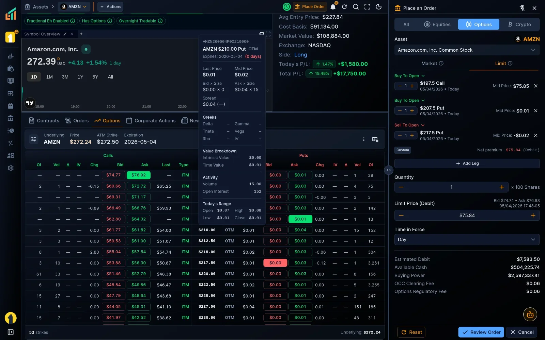This screenshot has height=340, width=545.
Task: Rename Symbol Overview tab with the pencil icon
Action: [x=65, y=34]
